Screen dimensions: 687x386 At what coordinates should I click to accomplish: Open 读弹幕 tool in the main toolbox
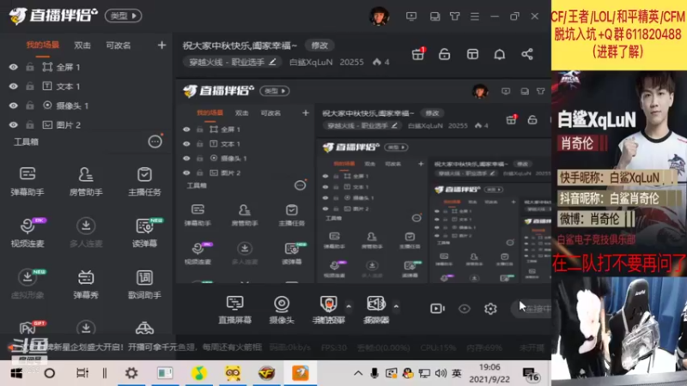[x=144, y=232]
